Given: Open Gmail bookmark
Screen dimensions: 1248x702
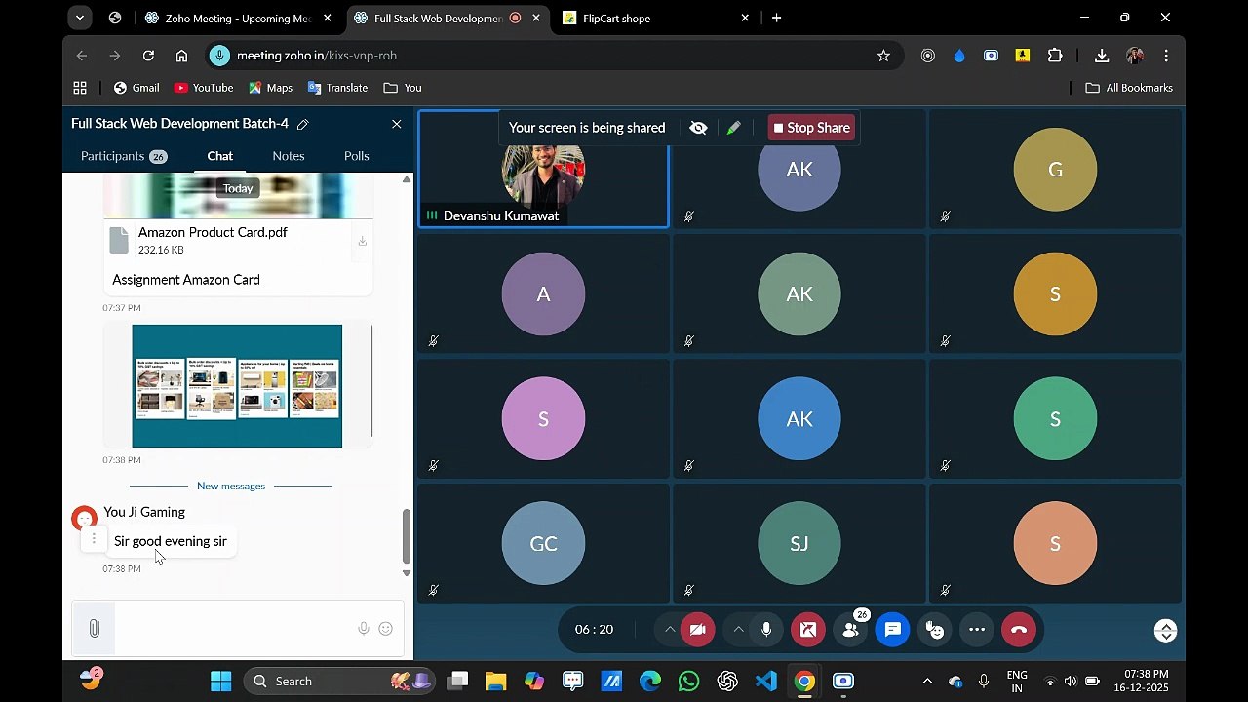Looking at the screenshot, I should 136,88.
